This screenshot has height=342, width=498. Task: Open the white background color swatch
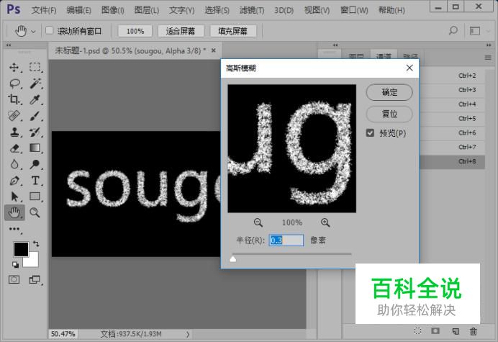34,261
